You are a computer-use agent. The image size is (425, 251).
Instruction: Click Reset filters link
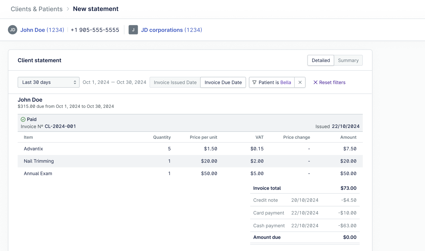332,82
